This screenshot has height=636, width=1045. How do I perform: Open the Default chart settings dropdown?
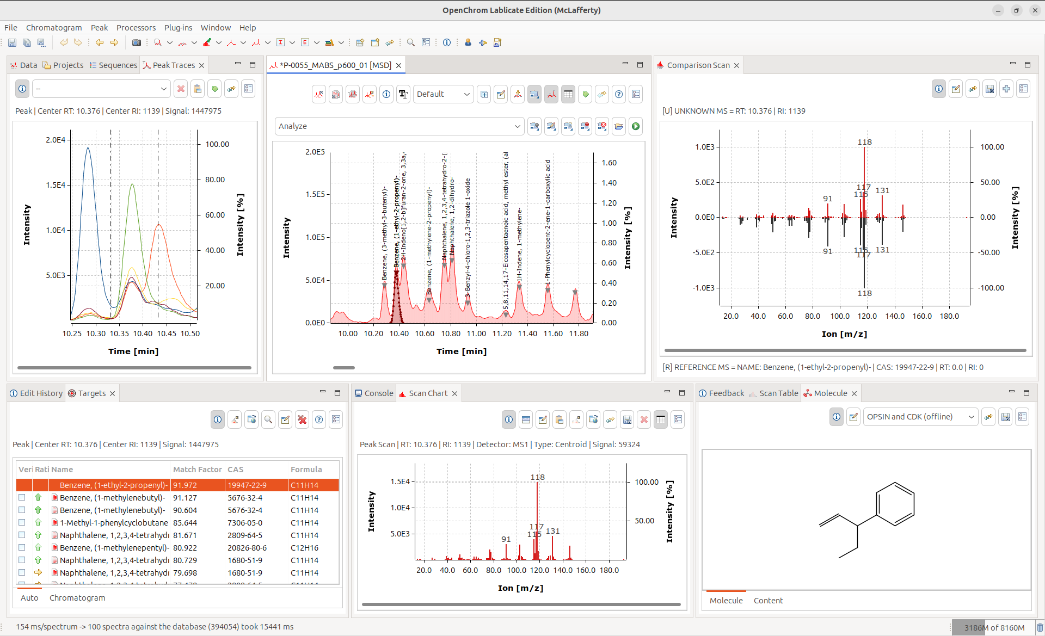point(466,94)
